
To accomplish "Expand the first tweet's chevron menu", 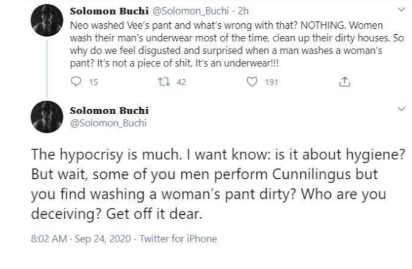I will point(400,10).
